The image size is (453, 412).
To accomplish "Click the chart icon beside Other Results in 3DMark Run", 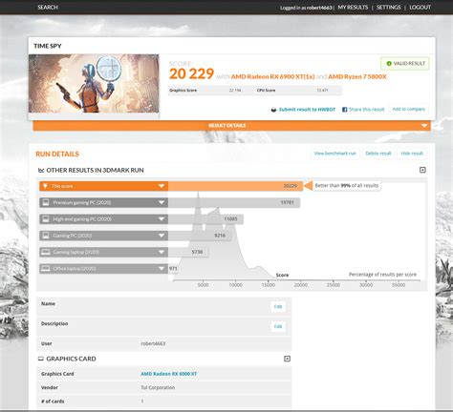I will point(41,171).
